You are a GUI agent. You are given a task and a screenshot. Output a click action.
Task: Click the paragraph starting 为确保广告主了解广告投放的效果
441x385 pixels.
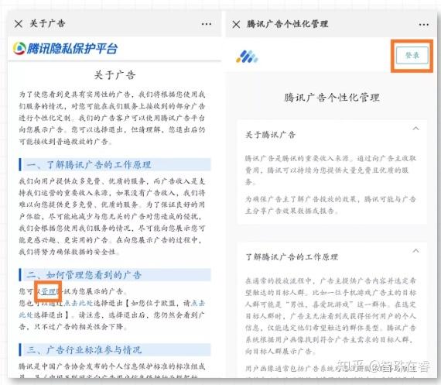(330, 205)
